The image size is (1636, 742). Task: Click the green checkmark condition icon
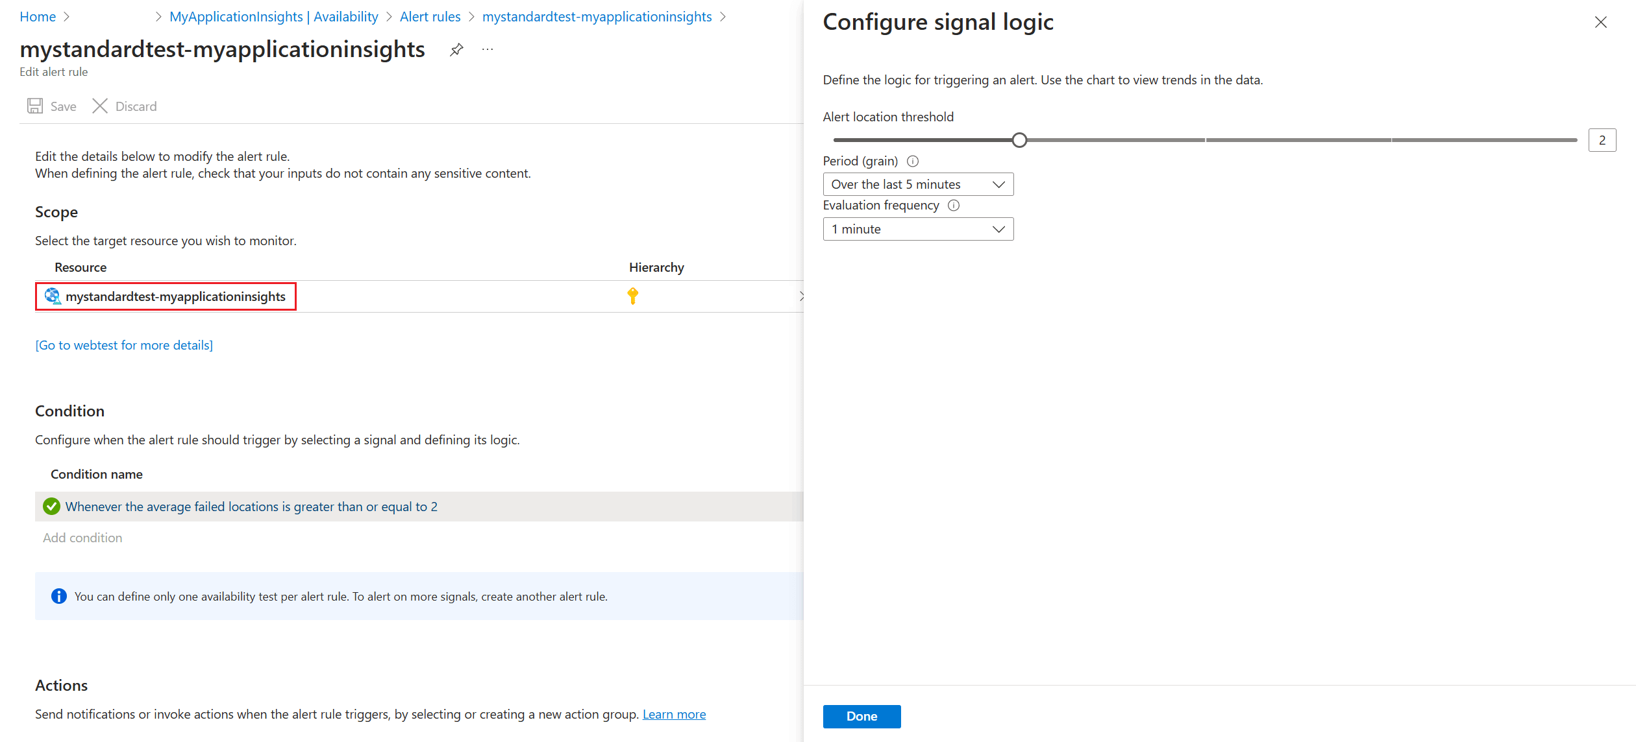point(51,506)
